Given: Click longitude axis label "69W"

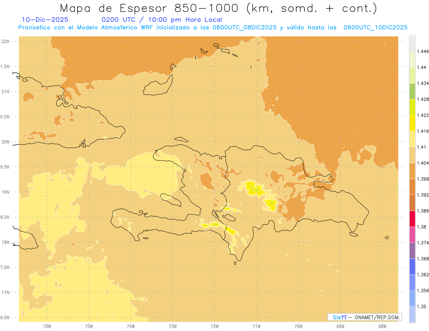Looking at the screenshot, I should [x=340, y=326].
